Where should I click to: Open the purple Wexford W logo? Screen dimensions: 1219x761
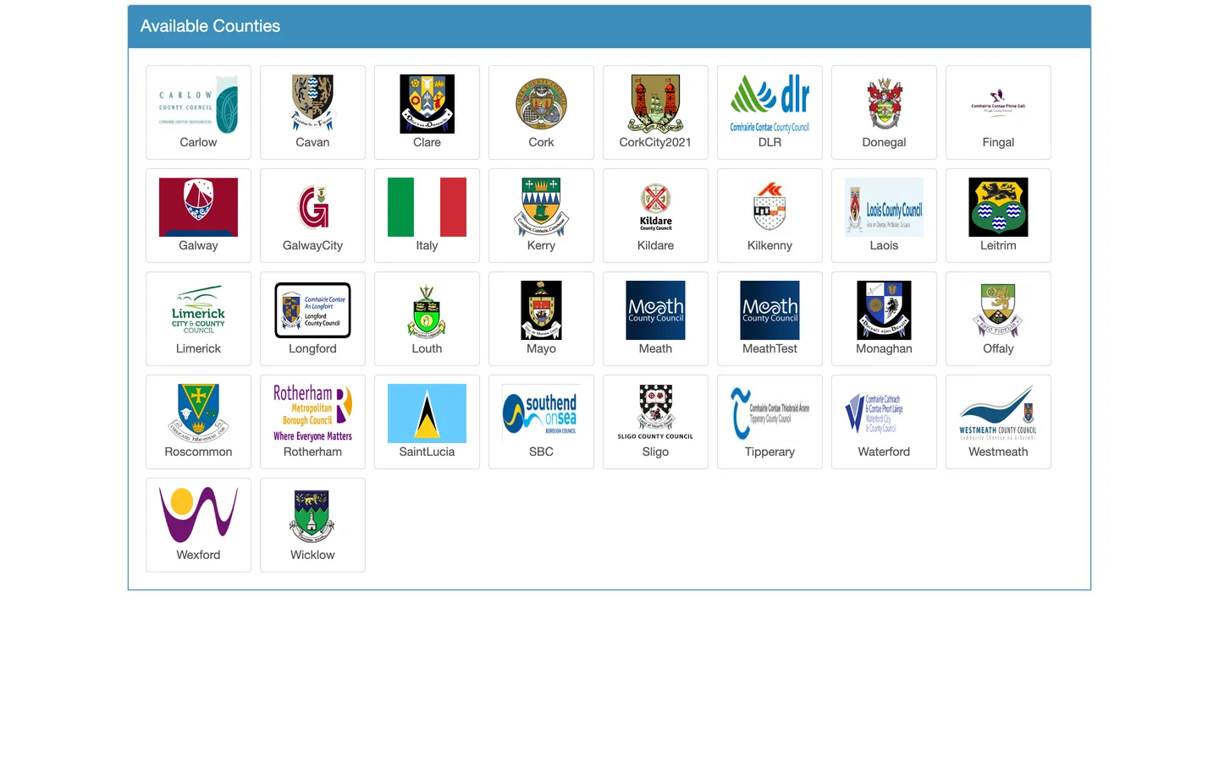click(x=198, y=515)
